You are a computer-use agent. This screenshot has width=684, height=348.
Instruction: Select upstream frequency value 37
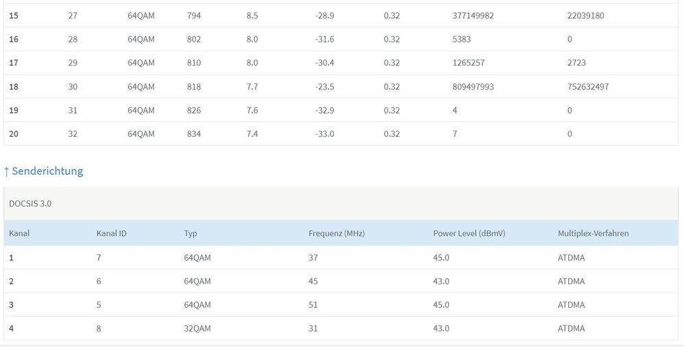(313, 257)
